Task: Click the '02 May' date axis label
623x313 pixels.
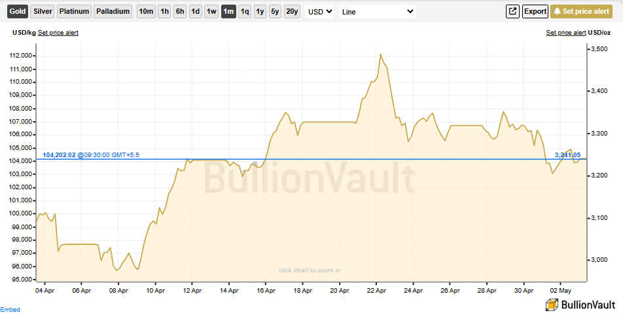Action: (x=561, y=290)
